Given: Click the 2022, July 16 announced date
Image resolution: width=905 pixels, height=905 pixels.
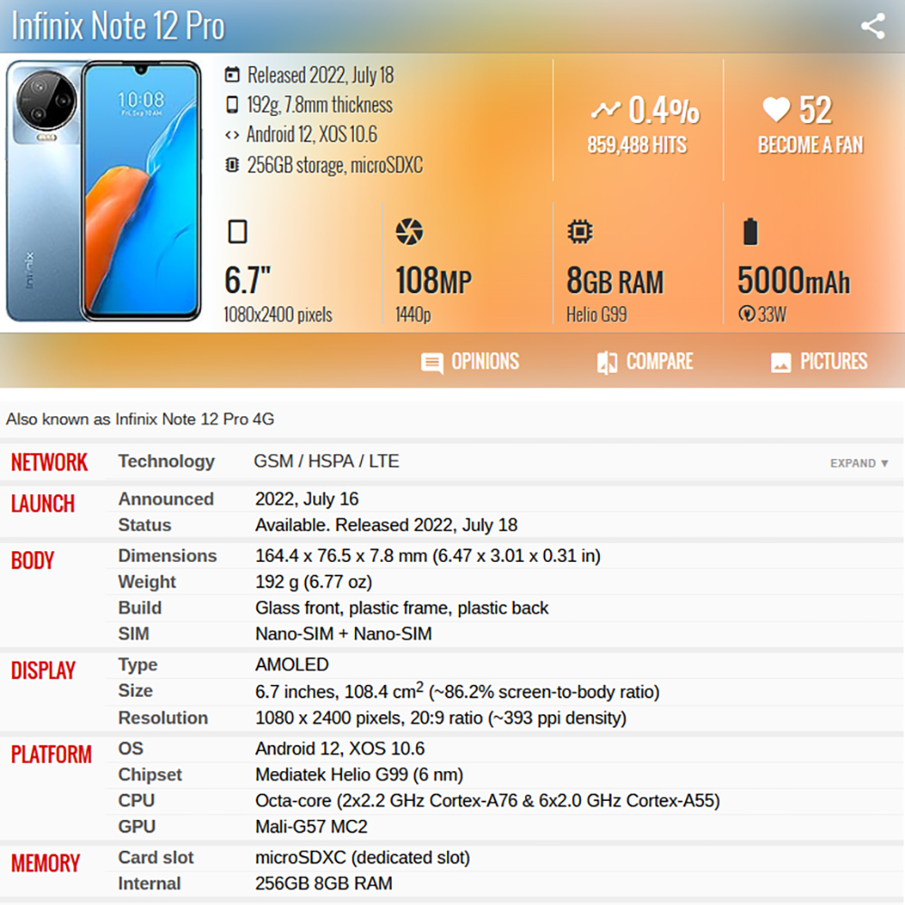Looking at the screenshot, I should coord(307,499).
